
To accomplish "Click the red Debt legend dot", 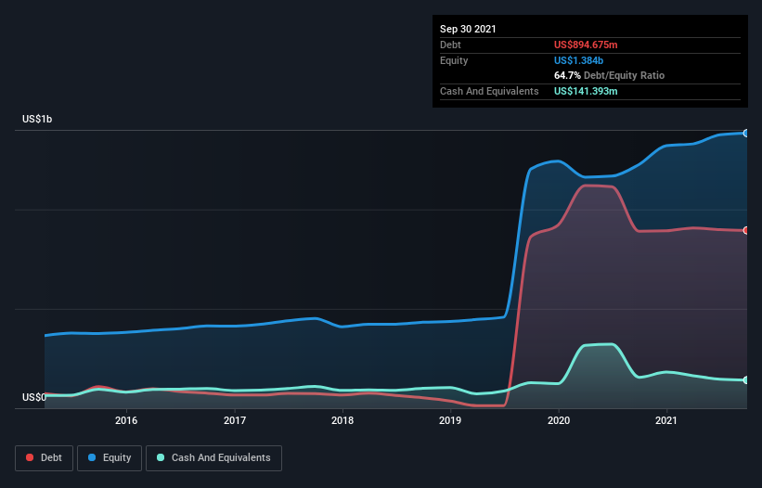I will click(x=30, y=457).
